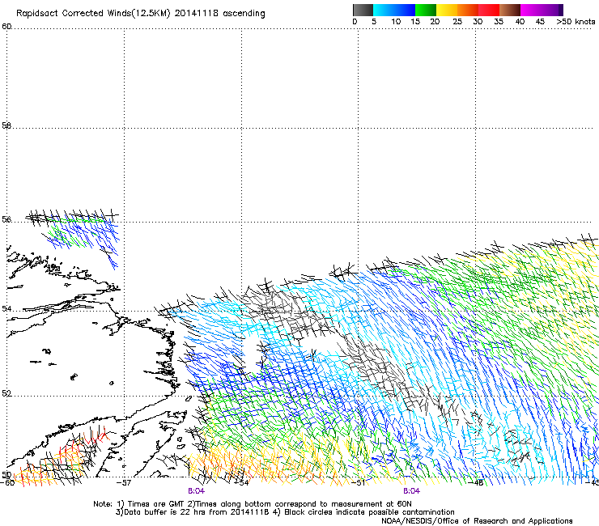Click the 'Times are GMT' note line
This screenshot has width=599, height=526.
point(253,504)
